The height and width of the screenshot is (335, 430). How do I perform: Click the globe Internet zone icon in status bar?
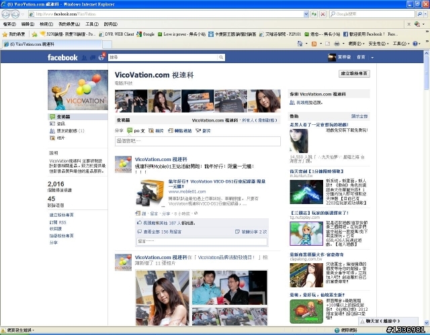(337, 330)
